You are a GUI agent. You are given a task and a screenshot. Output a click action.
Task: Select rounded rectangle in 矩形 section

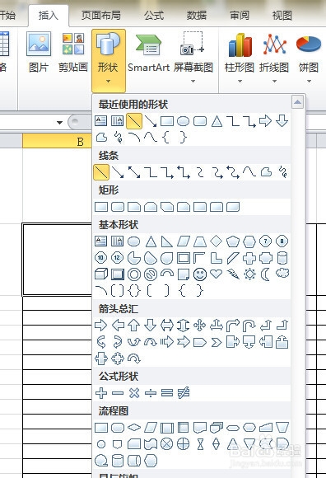pyautogui.click(x=118, y=207)
